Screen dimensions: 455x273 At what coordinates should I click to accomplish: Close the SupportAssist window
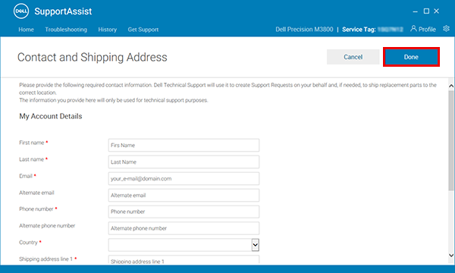tap(437, 11)
